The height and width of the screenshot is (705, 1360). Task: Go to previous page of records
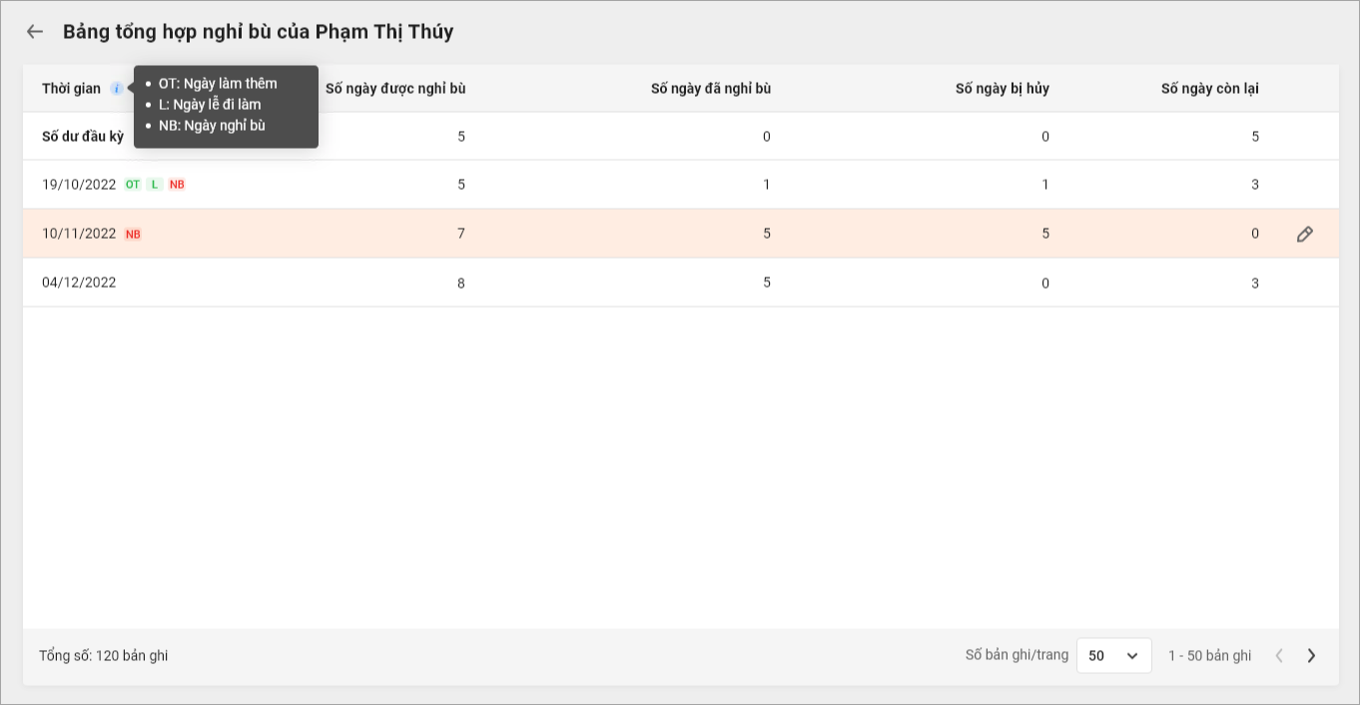pyautogui.click(x=1279, y=656)
